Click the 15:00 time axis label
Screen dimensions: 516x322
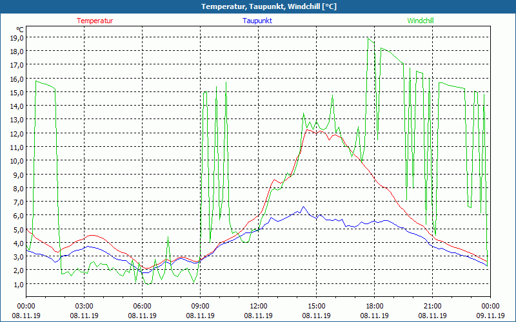pyautogui.click(x=316, y=307)
